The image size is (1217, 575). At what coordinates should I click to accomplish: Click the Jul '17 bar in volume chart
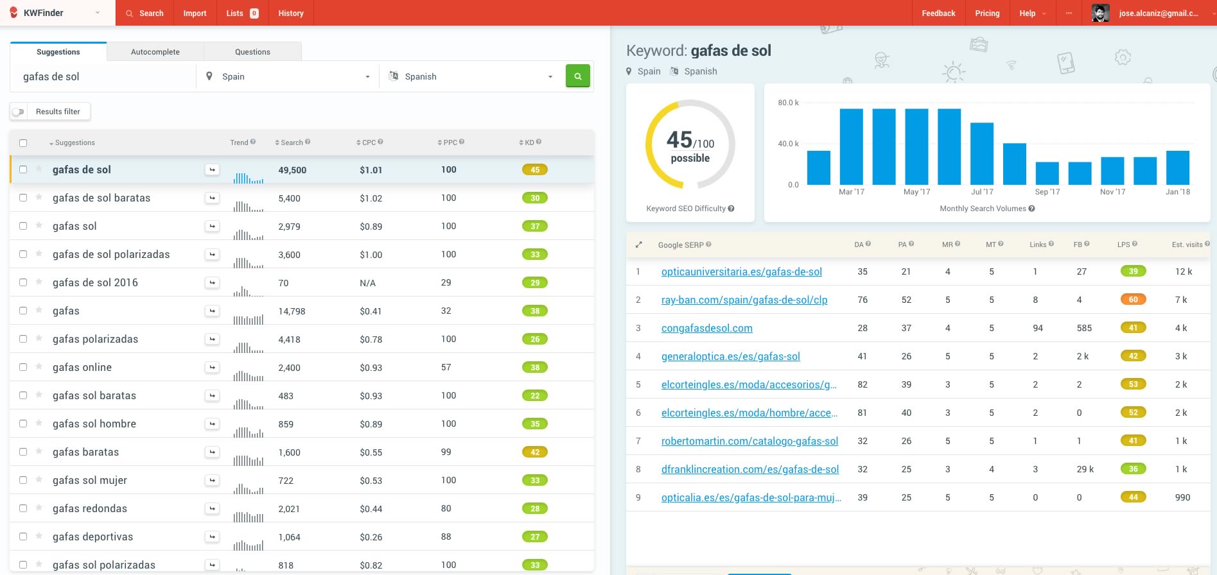(x=982, y=153)
